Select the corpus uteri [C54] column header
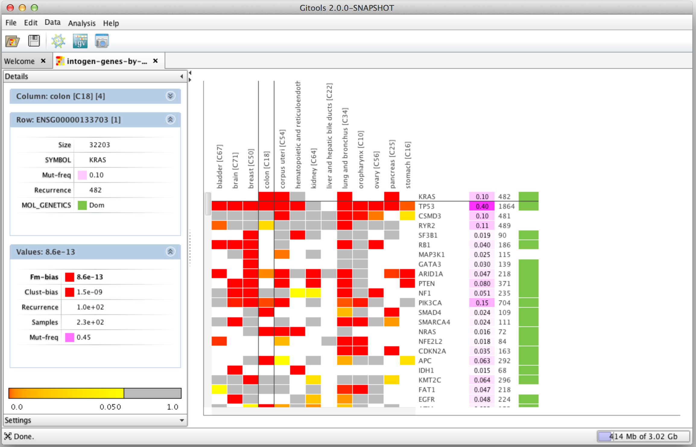This screenshot has width=696, height=447. [282, 159]
